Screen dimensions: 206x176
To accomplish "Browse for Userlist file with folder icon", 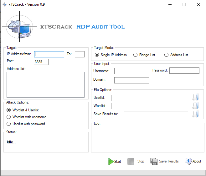I will (195, 97).
